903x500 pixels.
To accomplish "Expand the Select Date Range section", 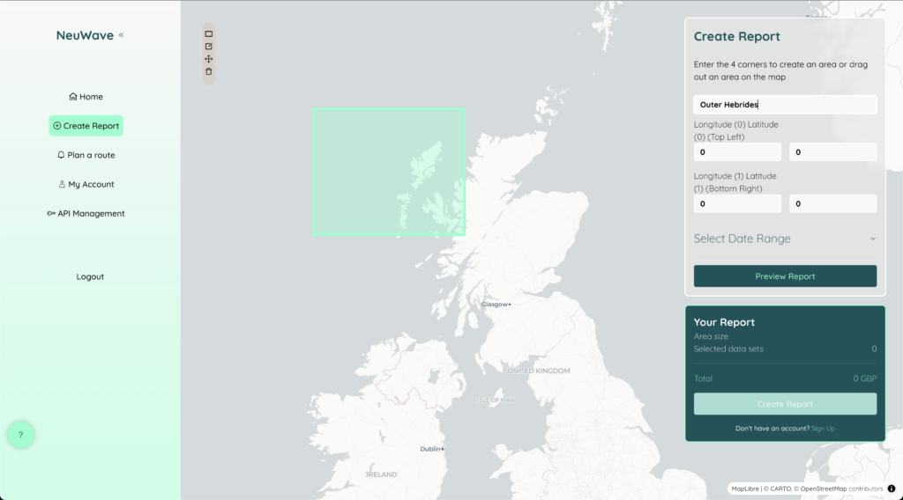I will (x=785, y=239).
